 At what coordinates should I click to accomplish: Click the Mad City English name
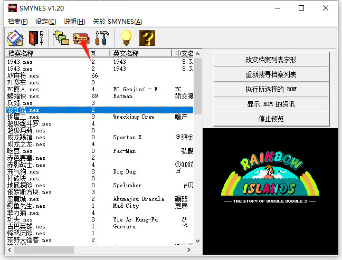(126, 206)
